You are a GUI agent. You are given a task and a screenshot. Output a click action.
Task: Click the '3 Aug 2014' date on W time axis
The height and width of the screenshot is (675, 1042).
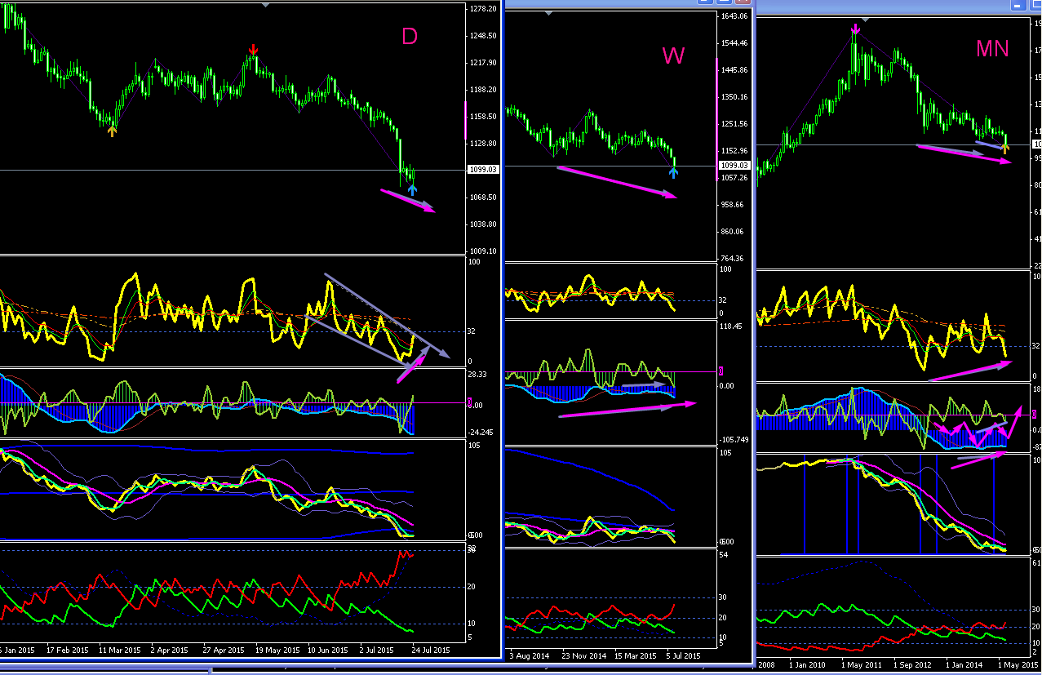(x=530, y=655)
